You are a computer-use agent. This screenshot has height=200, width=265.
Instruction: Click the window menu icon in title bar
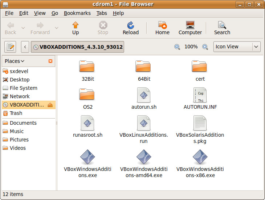pos(5,4)
